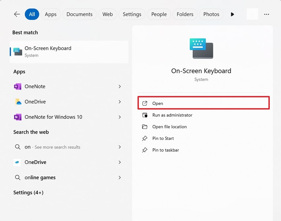Switch to the Folders filter tab
Screen dimensions: 281x221
[x=185, y=14]
